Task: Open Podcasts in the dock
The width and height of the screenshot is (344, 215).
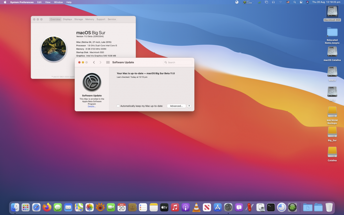Action: (x=186, y=207)
